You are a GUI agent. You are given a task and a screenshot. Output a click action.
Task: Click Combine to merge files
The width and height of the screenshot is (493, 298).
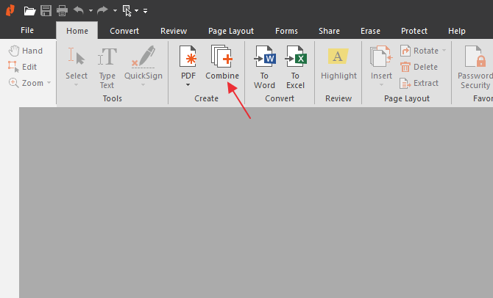click(x=222, y=62)
